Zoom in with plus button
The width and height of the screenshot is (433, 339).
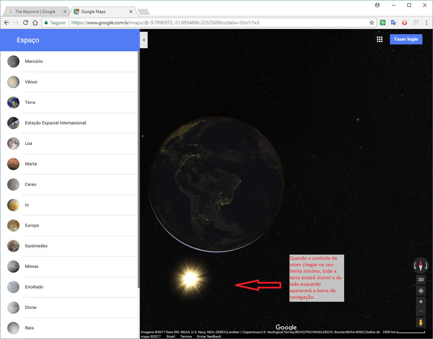click(421, 302)
